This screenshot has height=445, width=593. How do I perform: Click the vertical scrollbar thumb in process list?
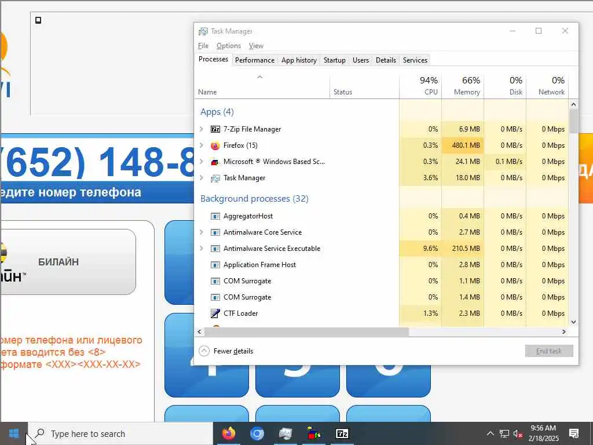(x=573, y=121)
